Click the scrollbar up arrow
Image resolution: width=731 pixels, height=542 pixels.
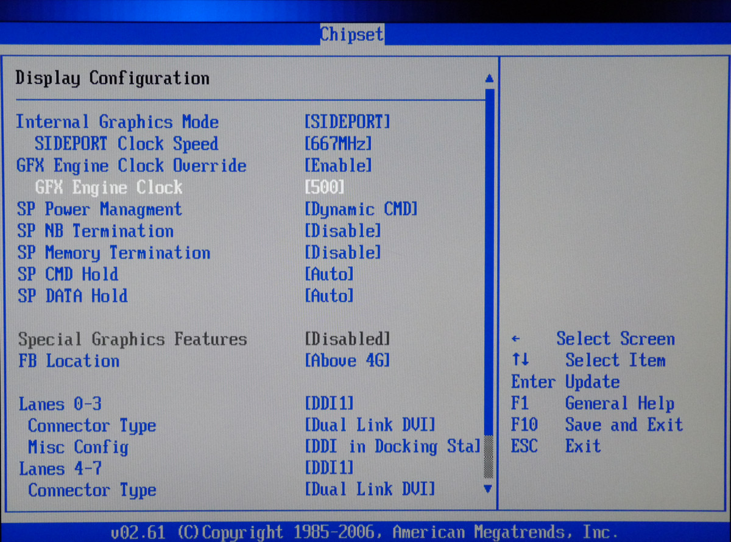point(489,79)
